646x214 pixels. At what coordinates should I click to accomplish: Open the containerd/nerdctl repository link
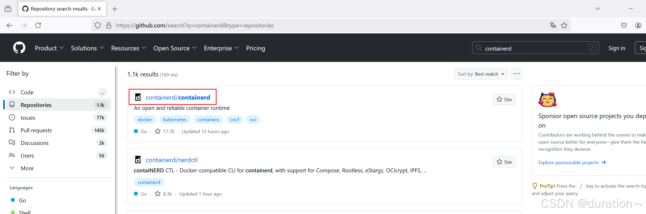pyautogui.click(x=171, y=160)
